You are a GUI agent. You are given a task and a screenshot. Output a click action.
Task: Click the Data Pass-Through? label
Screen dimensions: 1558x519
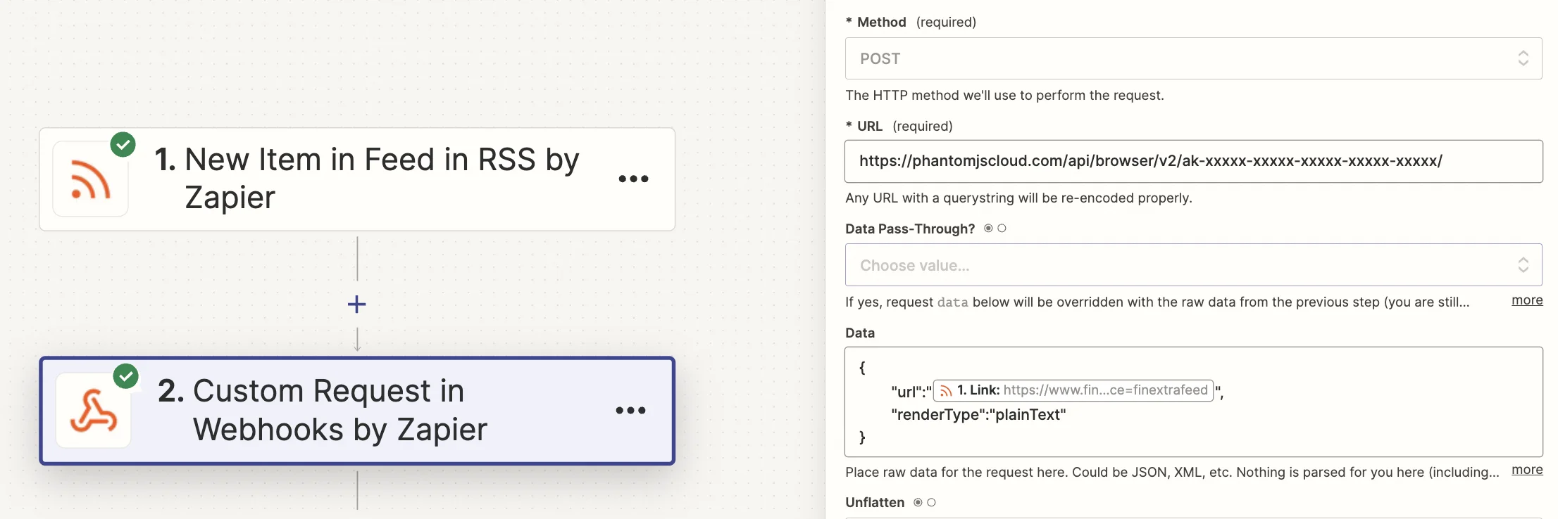tap(910, 229)
